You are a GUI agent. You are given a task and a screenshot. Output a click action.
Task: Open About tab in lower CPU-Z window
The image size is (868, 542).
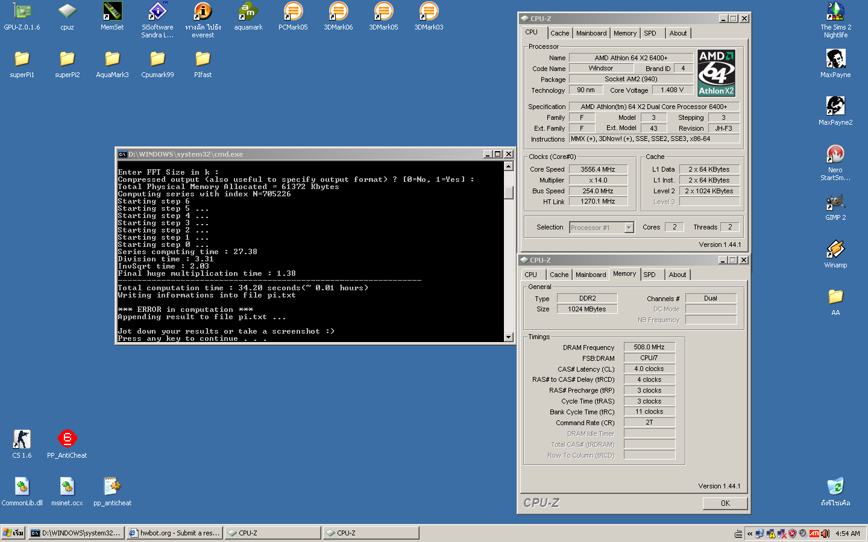678,275
